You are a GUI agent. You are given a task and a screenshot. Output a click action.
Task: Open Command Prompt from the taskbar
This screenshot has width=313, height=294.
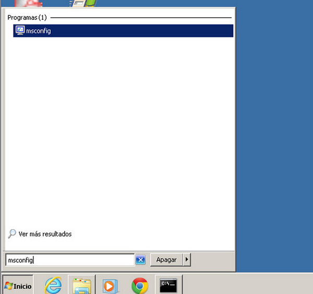point(168,285)
